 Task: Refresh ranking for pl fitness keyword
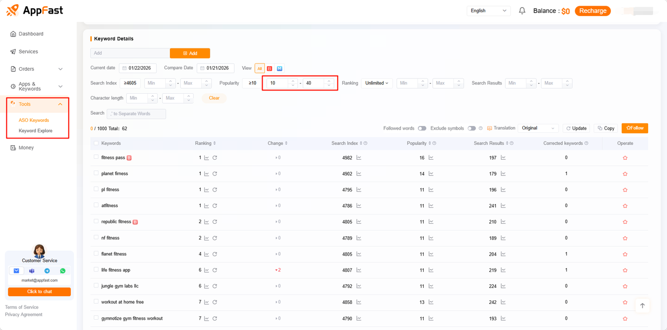click(215, 190)
